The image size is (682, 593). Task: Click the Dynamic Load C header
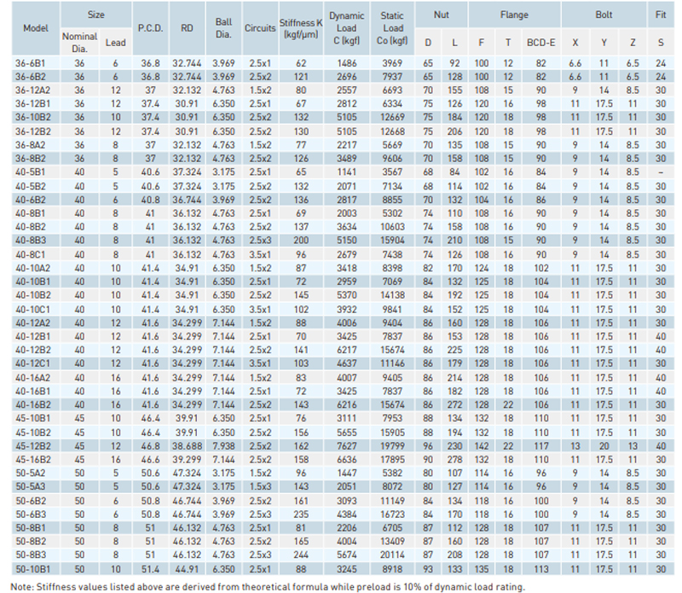click(x=346, y=27)
